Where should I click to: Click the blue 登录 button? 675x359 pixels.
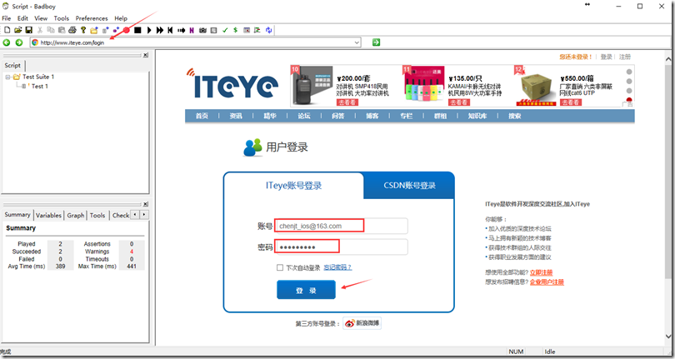306,290
